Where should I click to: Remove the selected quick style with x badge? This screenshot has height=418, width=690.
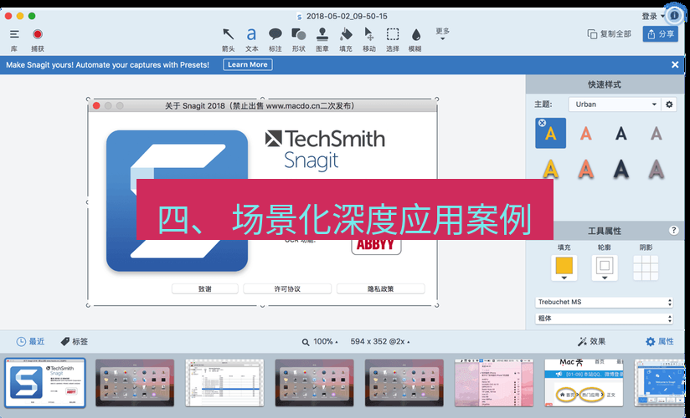(x=542, y=123)
